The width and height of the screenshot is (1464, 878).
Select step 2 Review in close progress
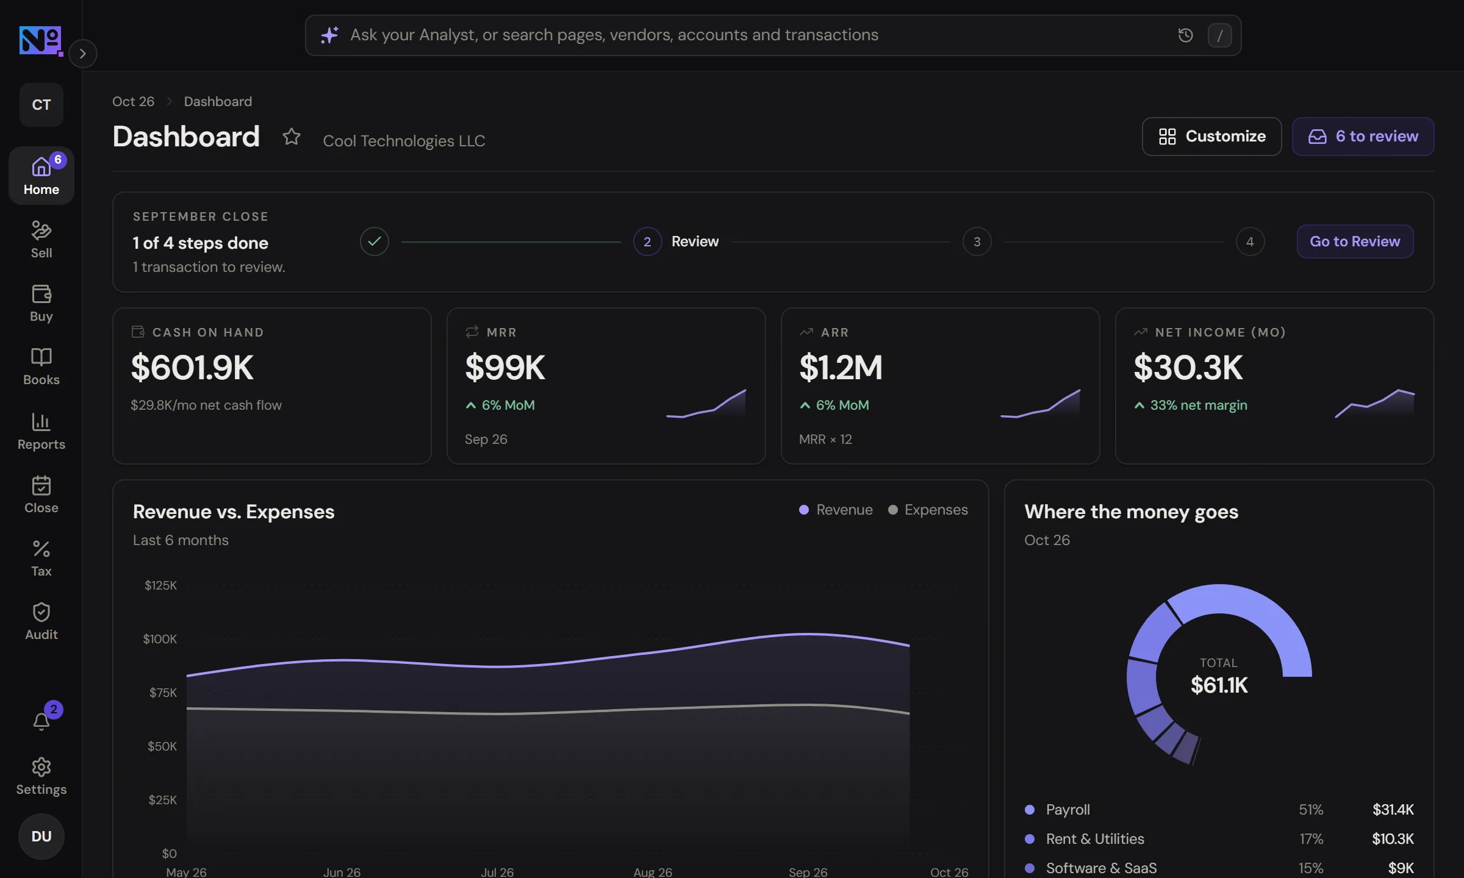coord(676,241)
